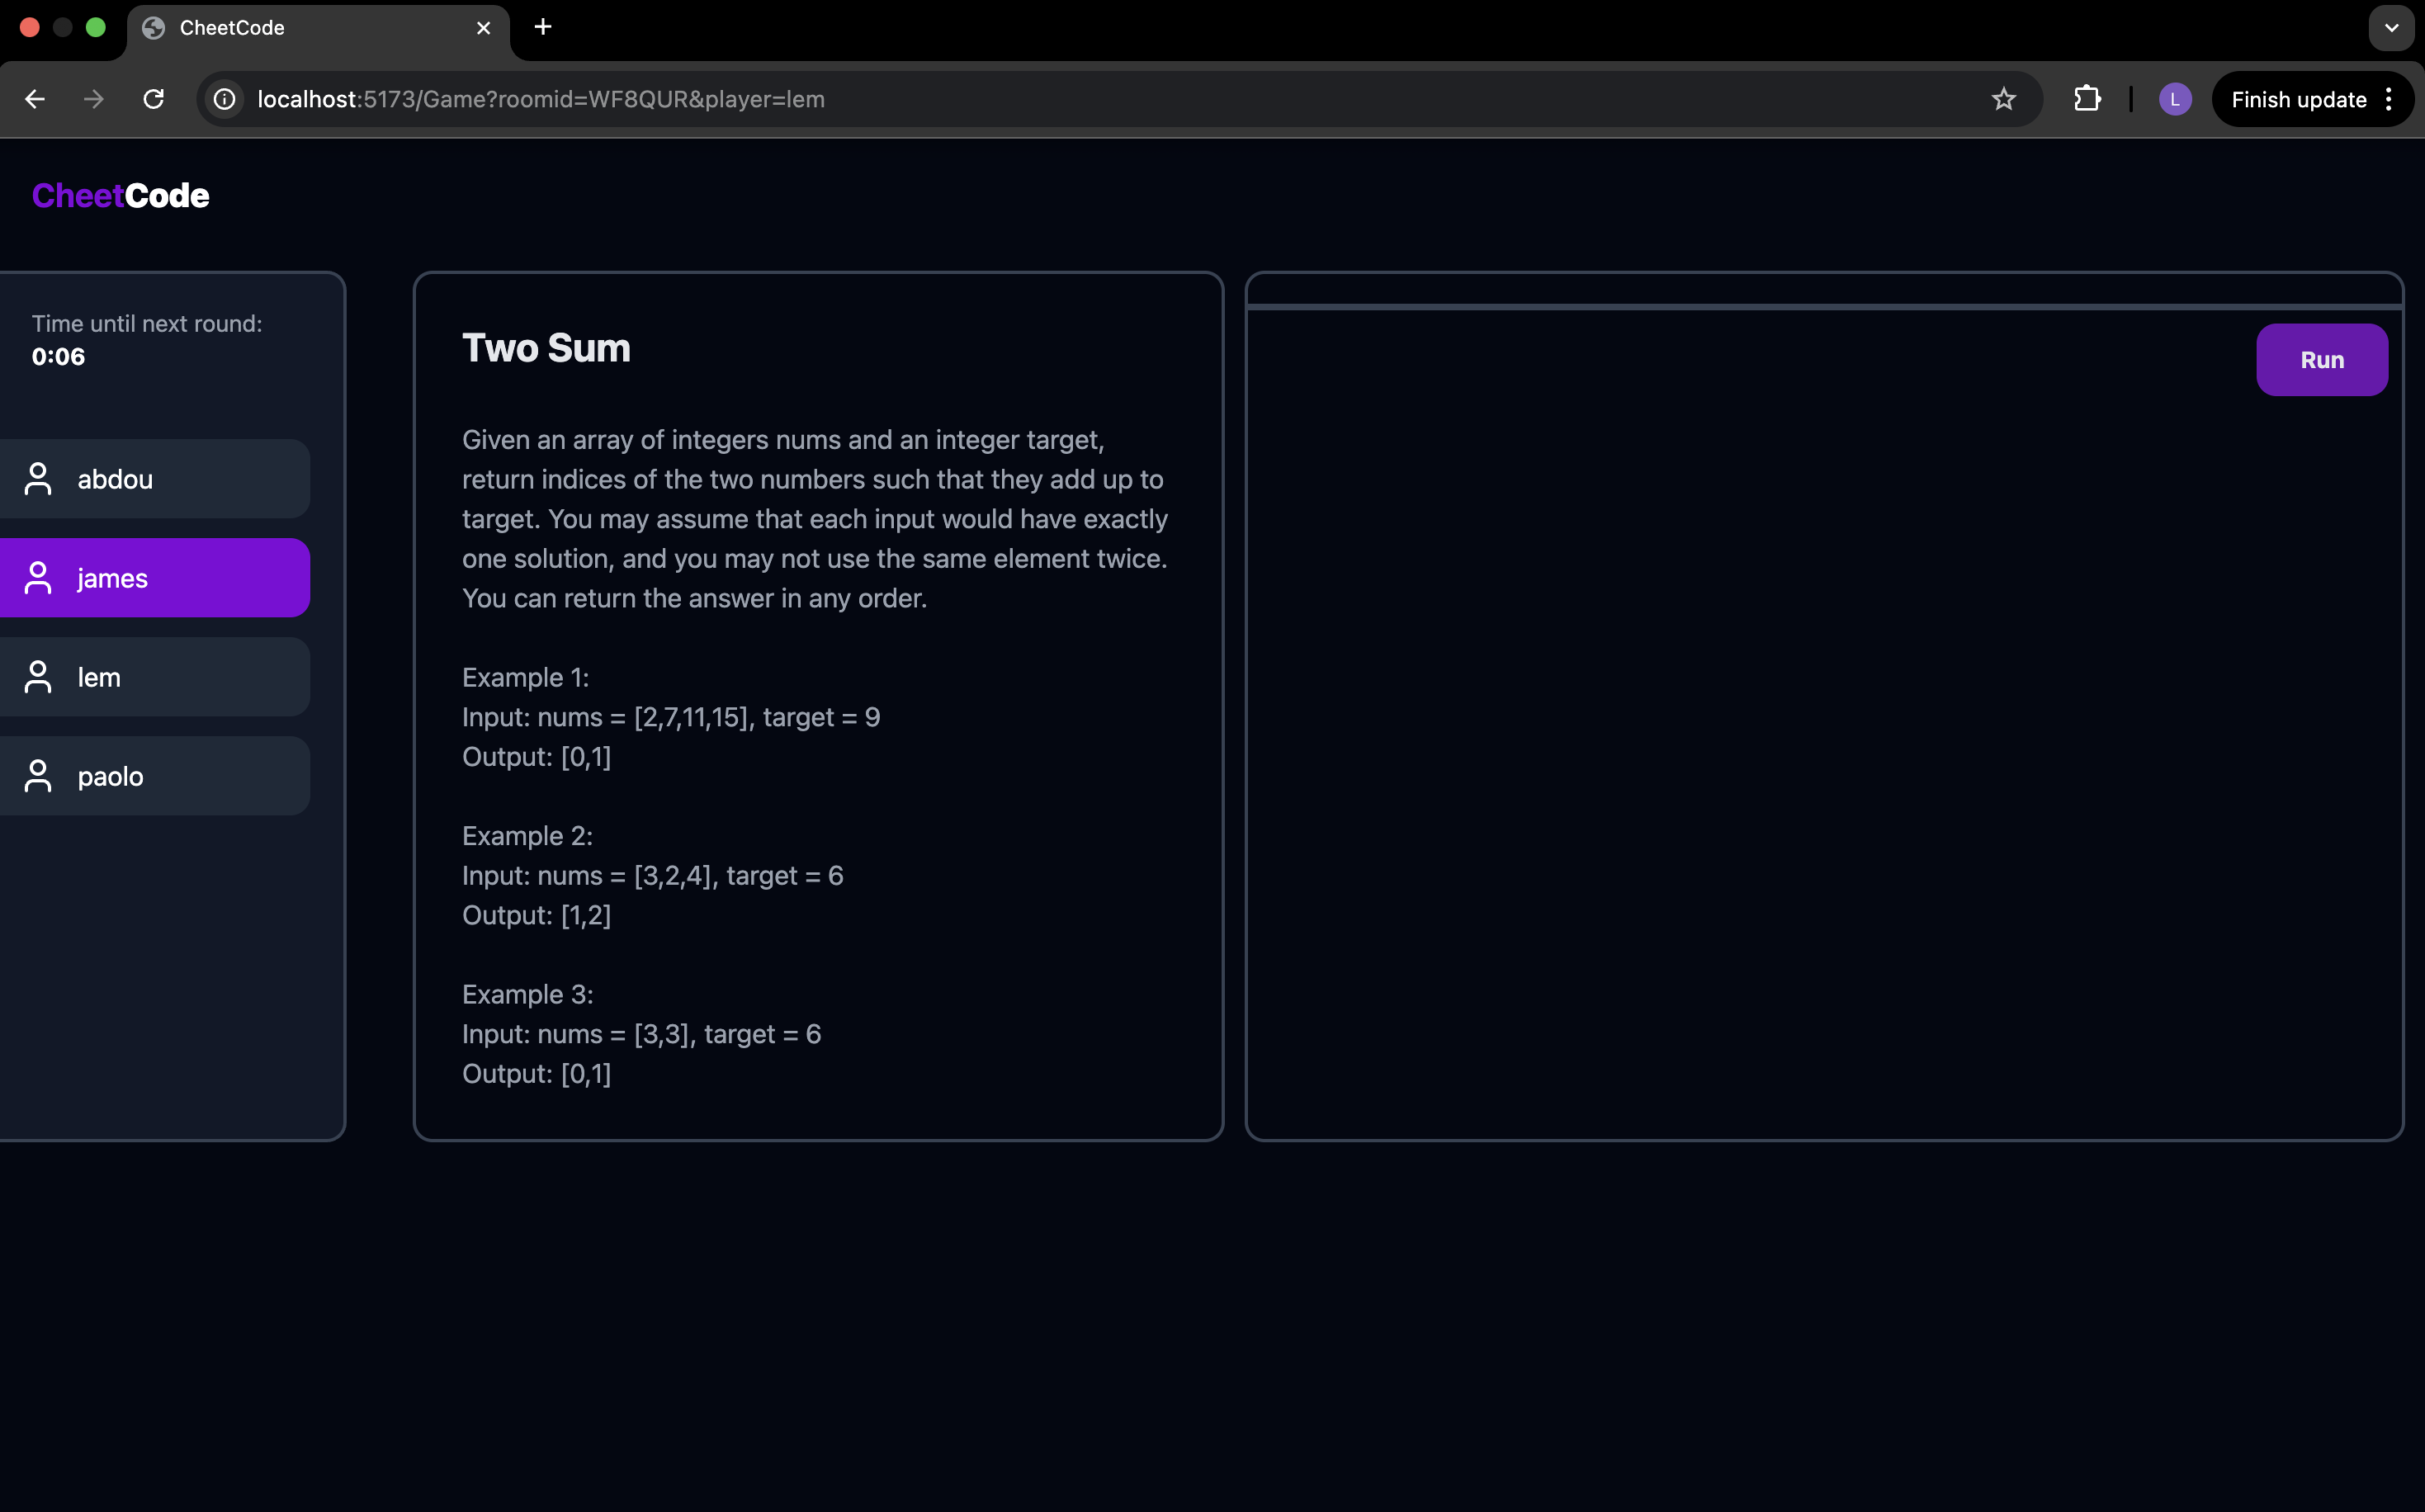View site information icon in the address bar
2425x1512 pixels.
[x=225, y=99]
